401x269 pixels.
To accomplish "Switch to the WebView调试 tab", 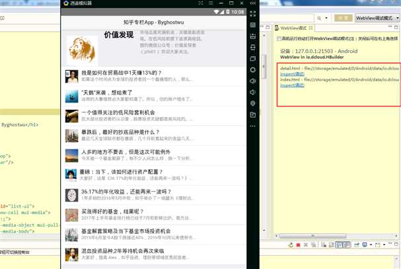I will (293, 28).
